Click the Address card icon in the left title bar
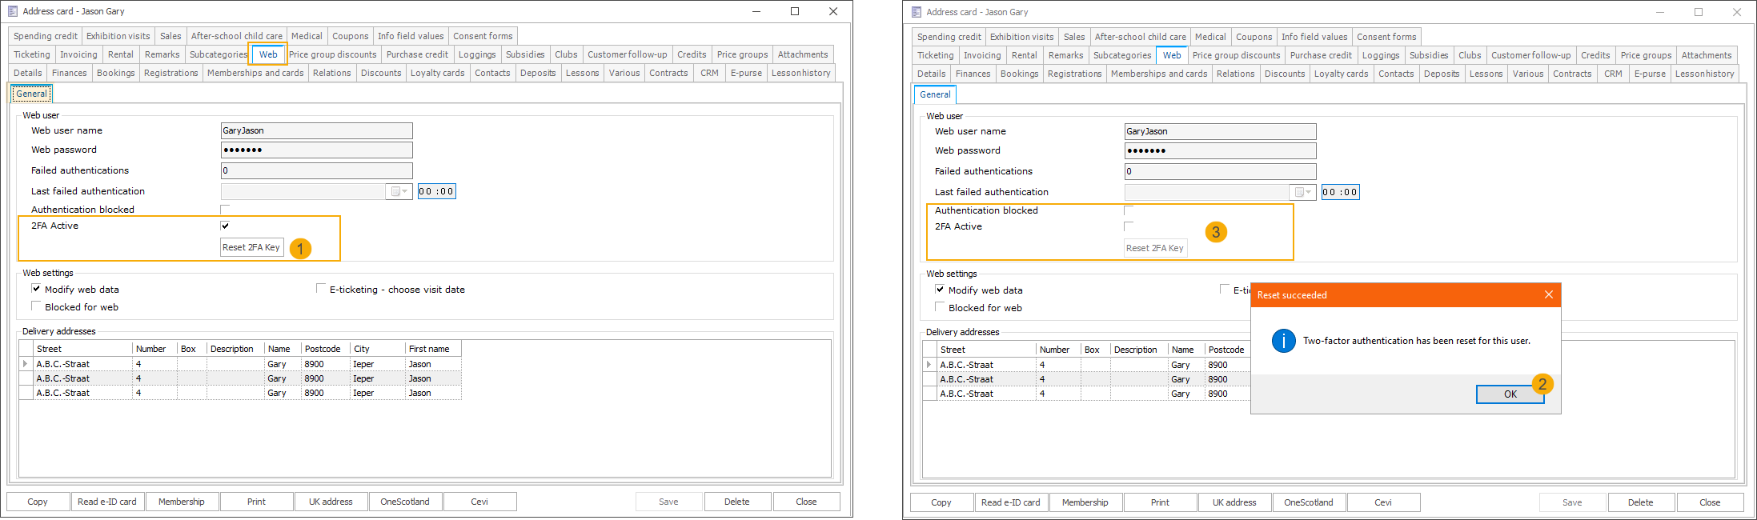Image resolution: width=1757 pixels, height=520 pixels. point(12,11)
